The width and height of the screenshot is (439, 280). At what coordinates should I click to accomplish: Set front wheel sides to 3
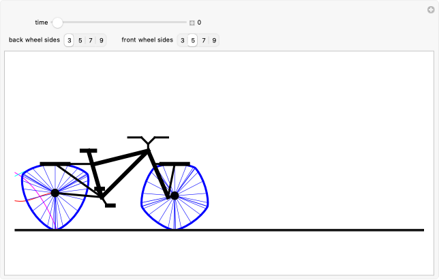point(182,41)
